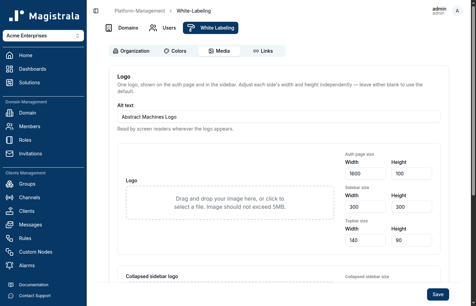Click the Domain building icon
476x306 pixels.
tap(10, 113)
